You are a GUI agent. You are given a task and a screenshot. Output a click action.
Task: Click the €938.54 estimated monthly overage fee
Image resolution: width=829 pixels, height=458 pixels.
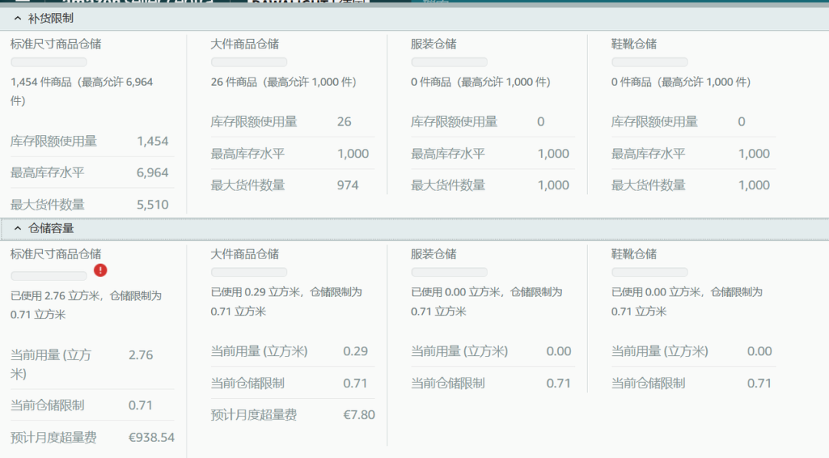(153, 436)
